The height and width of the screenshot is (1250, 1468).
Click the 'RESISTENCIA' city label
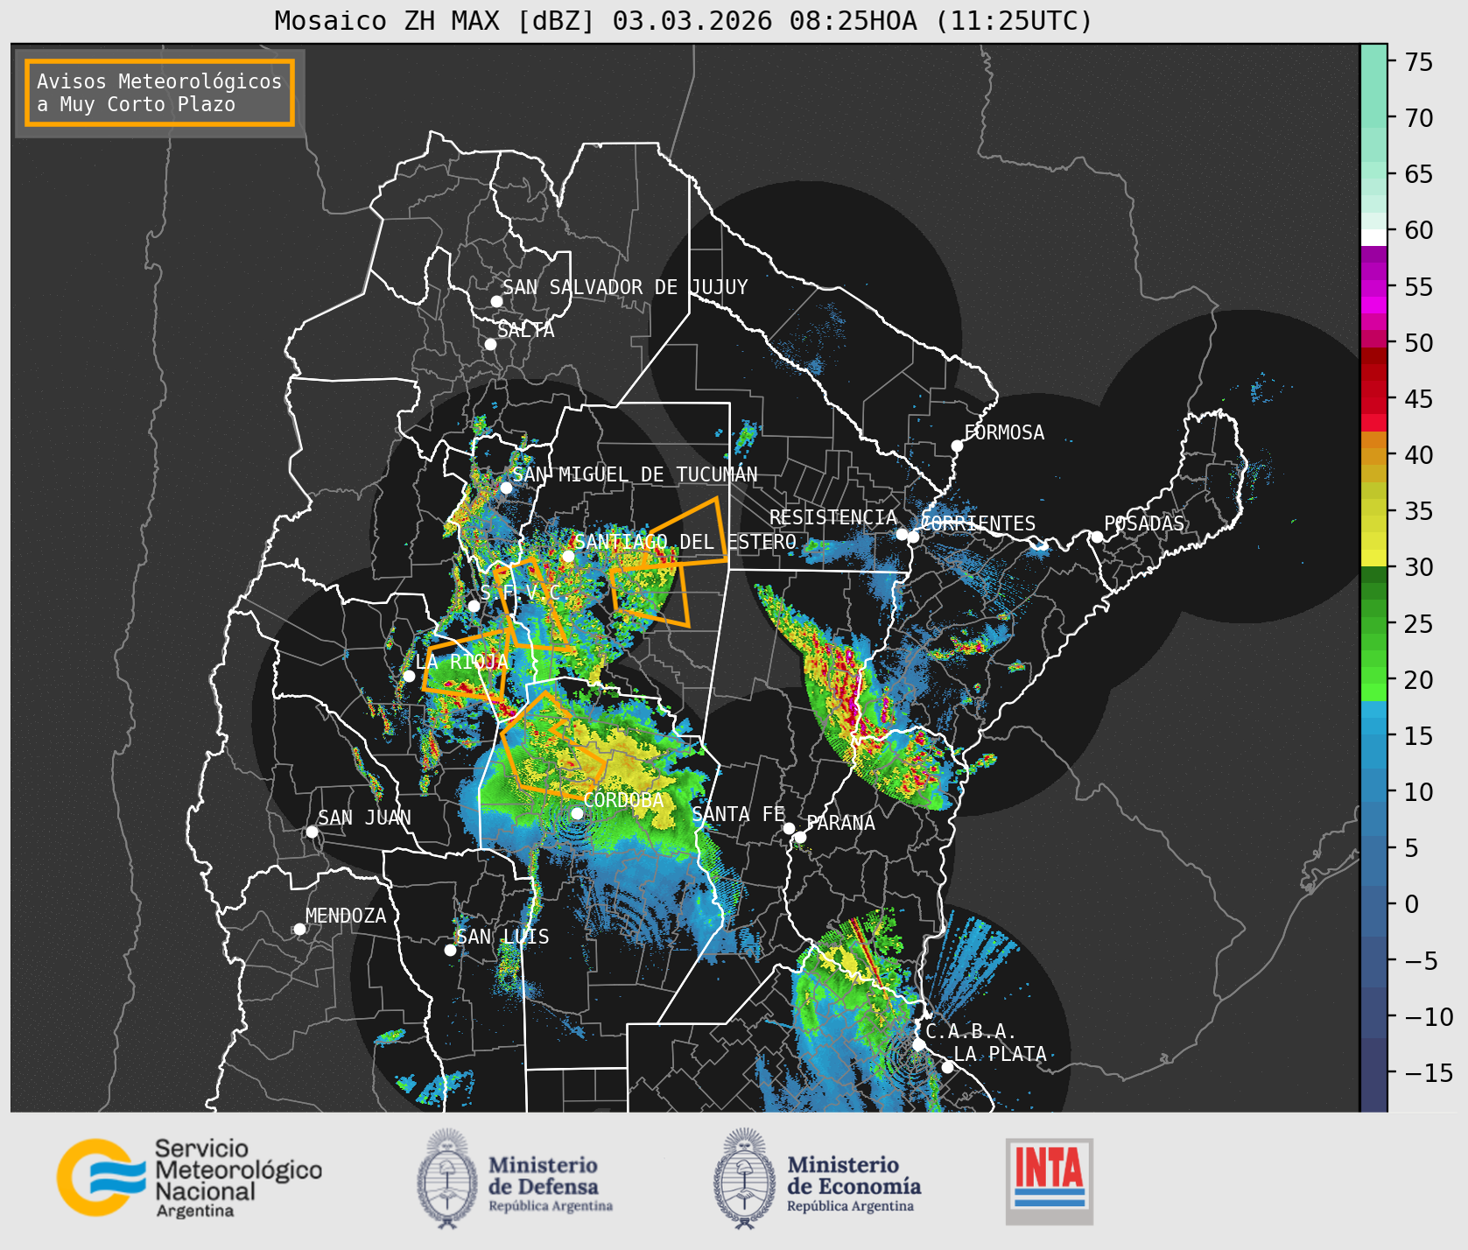point(833,517)
